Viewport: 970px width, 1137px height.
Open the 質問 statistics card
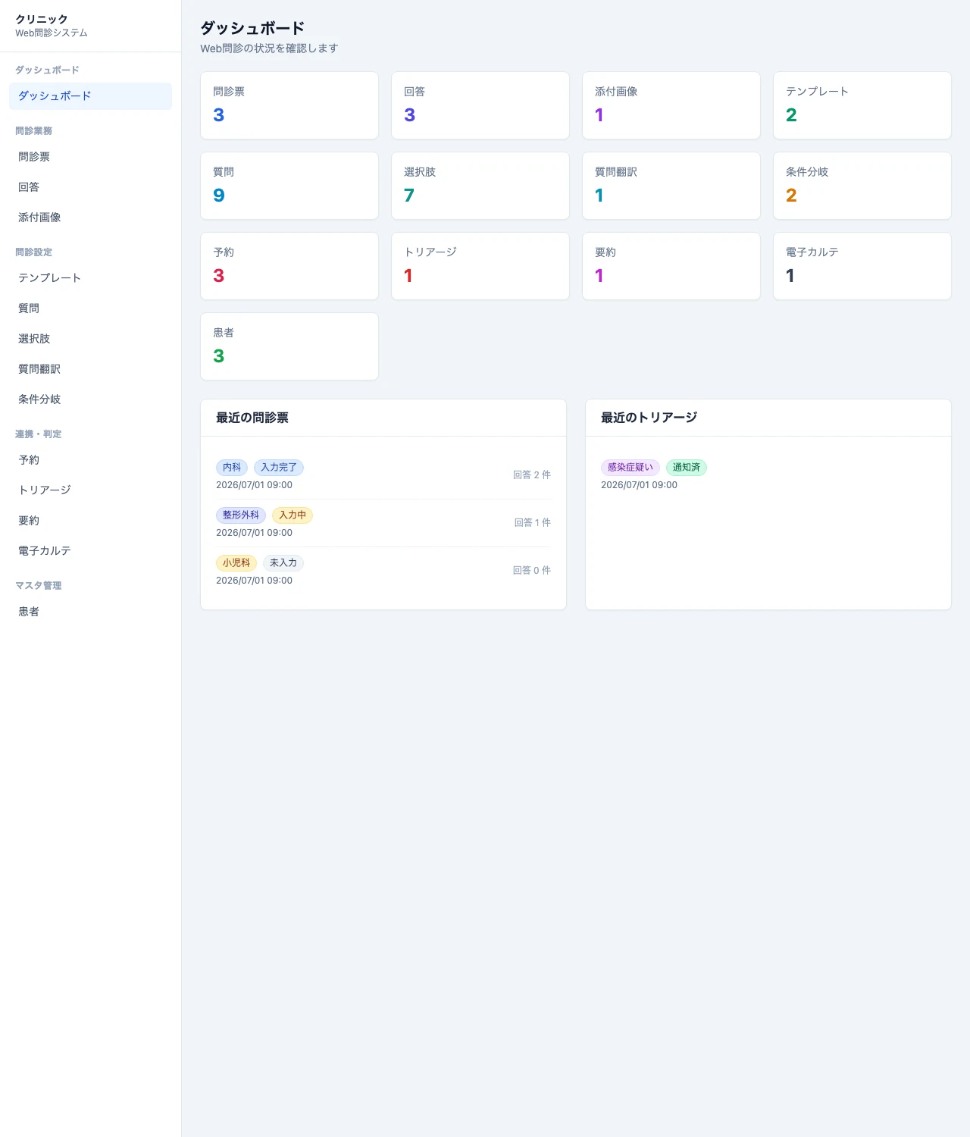pos(289,186)
